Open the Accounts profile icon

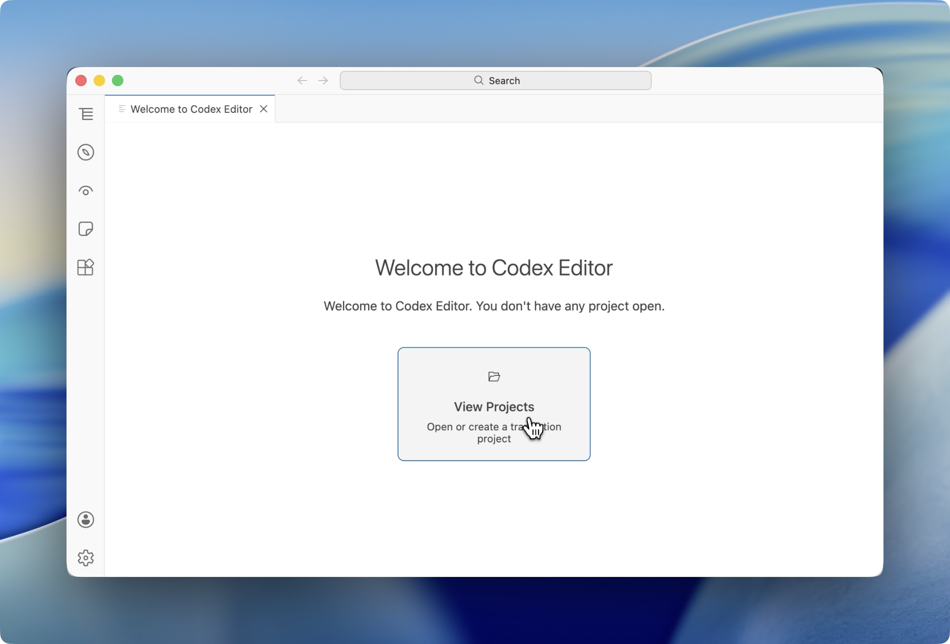click(x=86, y=520)
